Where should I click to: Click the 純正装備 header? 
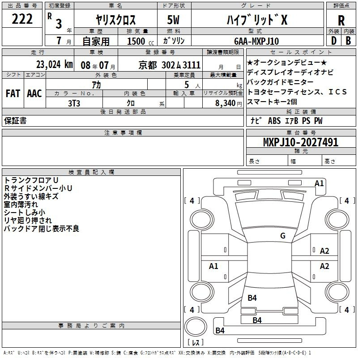(301, 111)
